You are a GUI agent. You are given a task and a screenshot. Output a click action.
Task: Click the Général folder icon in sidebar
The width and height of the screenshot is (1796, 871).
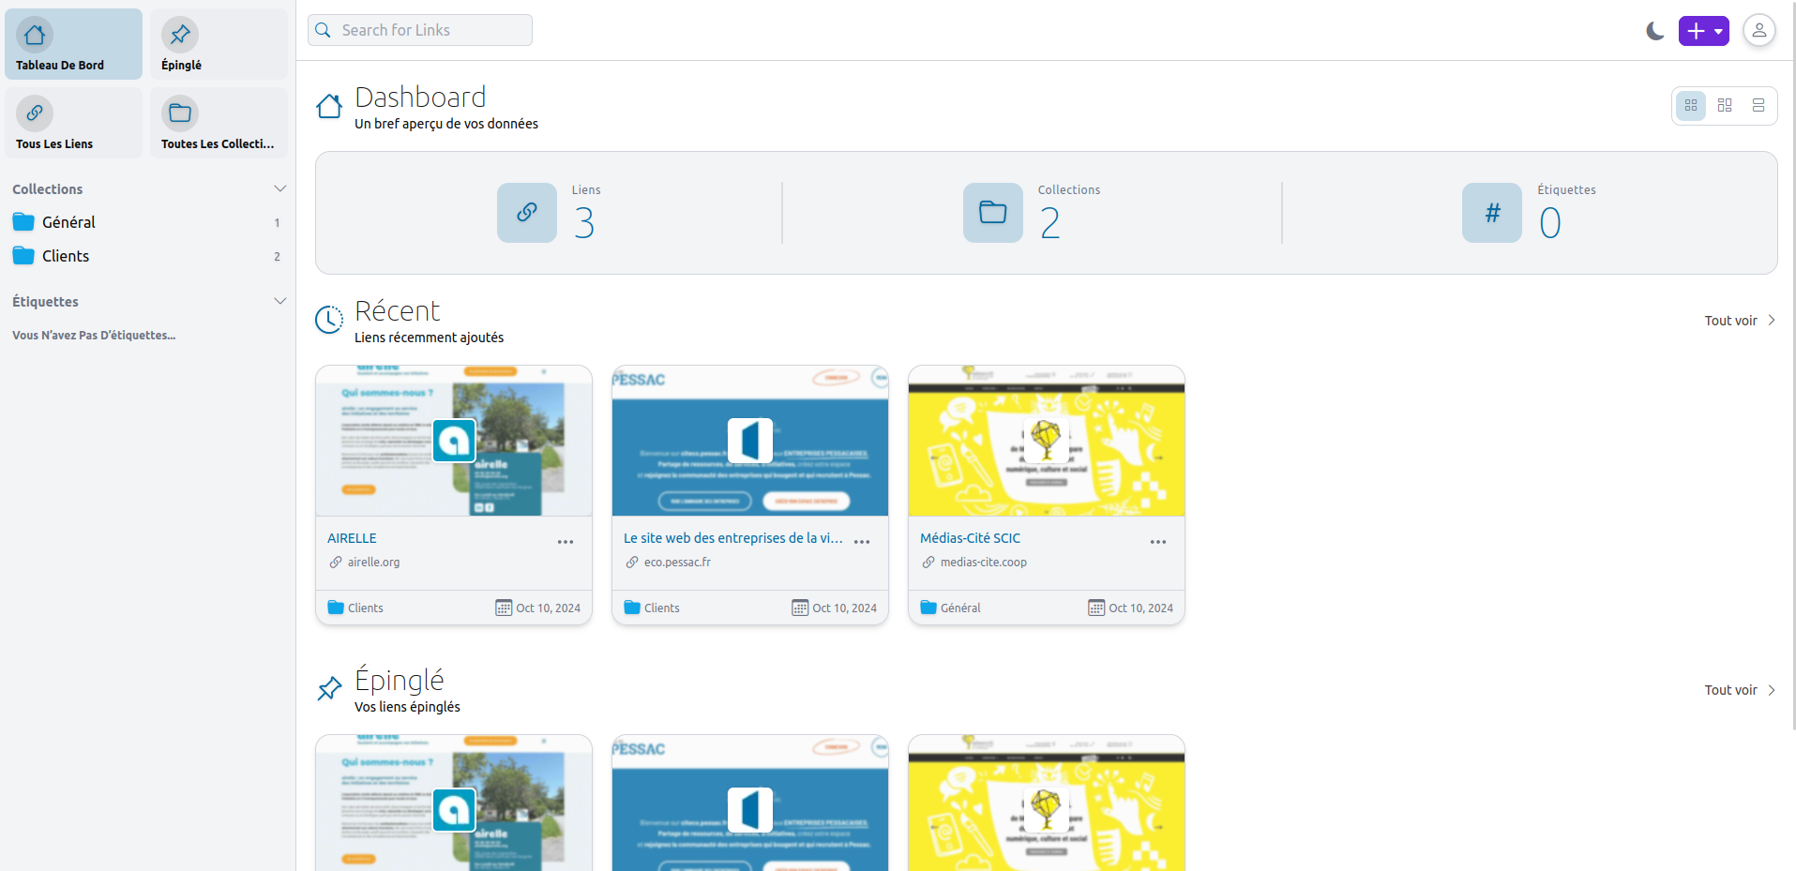pos(23,222)
